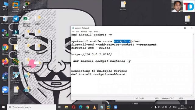This screenshot has width=195, height=110.
Task: Click Notepad horizontal scrollbar
Action: coord(132,95)
